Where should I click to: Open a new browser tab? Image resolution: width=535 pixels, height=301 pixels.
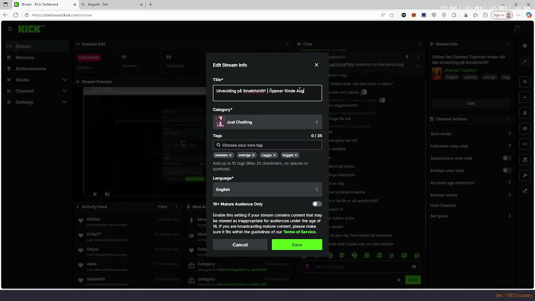point(150,5)
